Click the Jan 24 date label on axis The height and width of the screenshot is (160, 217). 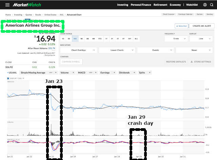[x=73, y=157]
